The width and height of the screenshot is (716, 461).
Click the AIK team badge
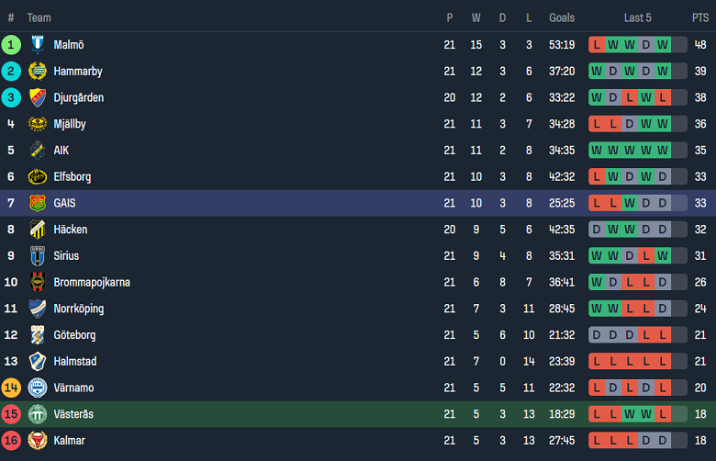(x=38, y=151)
